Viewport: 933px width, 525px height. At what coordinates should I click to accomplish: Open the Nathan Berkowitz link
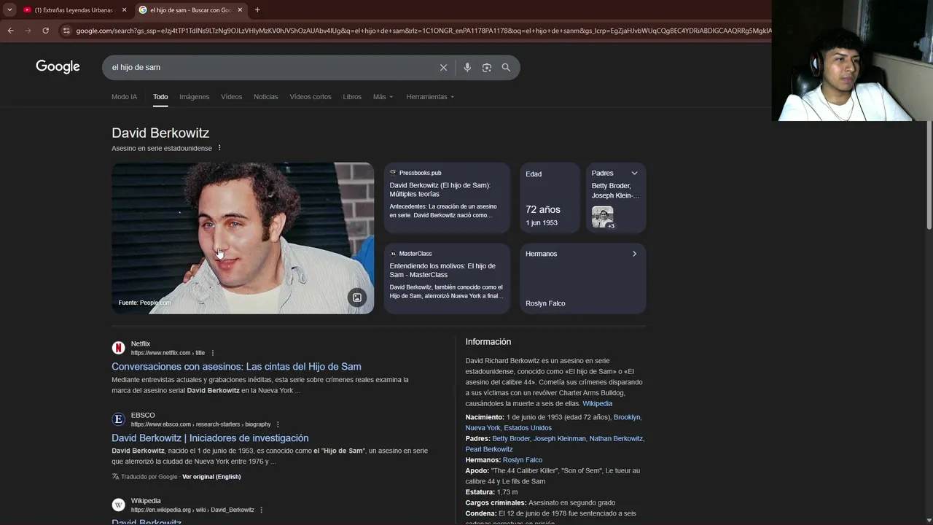pos(617,439)
